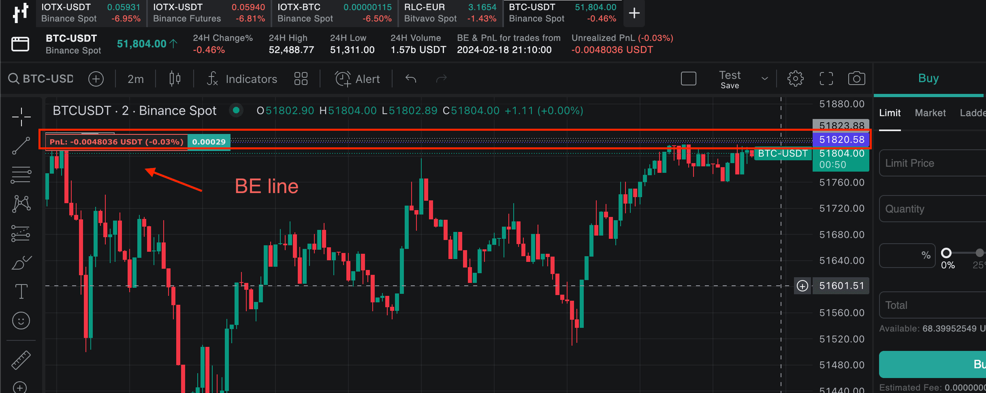This screenshot has height=393, width=986.
Task: Select the brush drawing tool
Action: point(21,262)
